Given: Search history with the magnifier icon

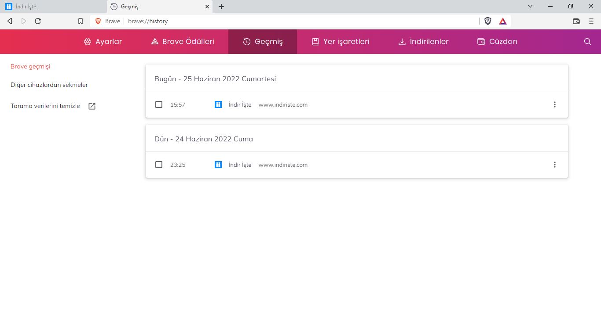Looking at the screenshot, I should click(x=587, y=42).
